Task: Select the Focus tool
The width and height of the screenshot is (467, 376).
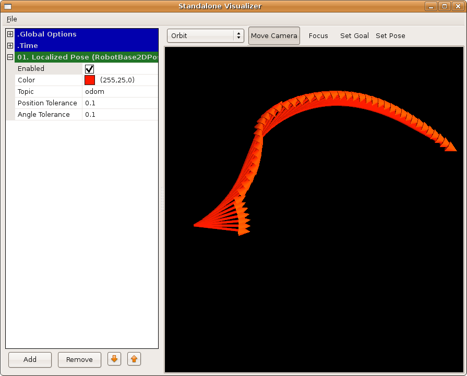Action: pyautogui.click(x=318, y=35)
